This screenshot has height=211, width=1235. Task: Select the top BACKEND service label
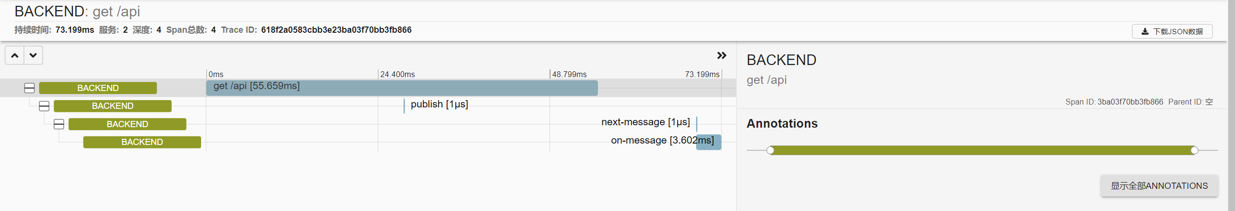pos(98,88)
